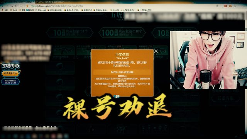This screenshot has width=247, height=139.
Task: Reload the page with refresh icon
Action: (12, 6)
